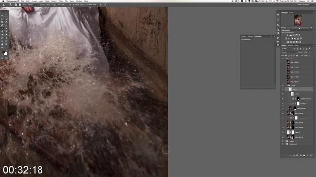Click the Properties tab in the floating panel

[x=258, y=36]
